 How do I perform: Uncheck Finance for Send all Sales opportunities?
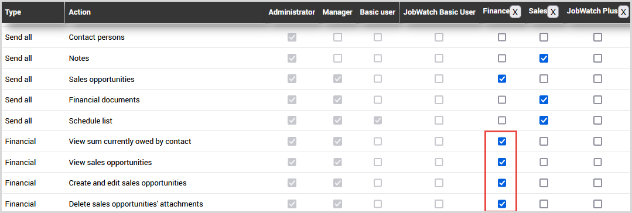click(x=502, y=79)
